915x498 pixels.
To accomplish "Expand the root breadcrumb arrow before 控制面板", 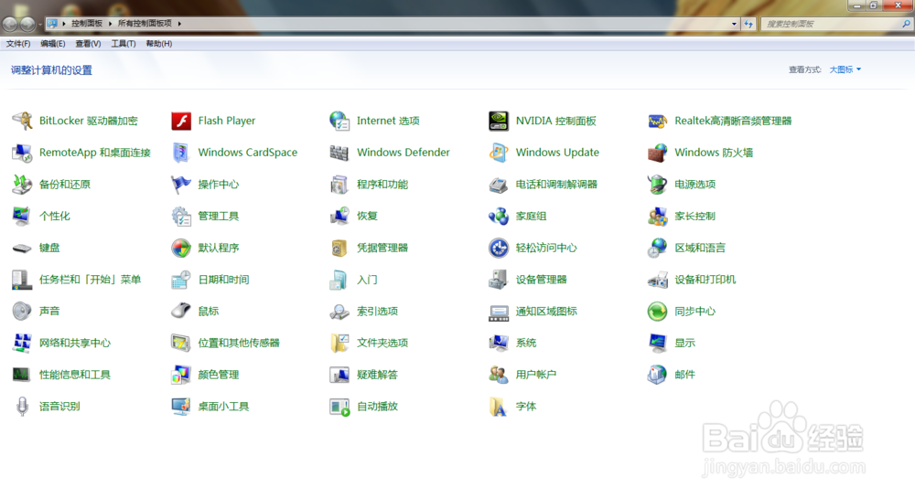I will (x=64, y=24).
